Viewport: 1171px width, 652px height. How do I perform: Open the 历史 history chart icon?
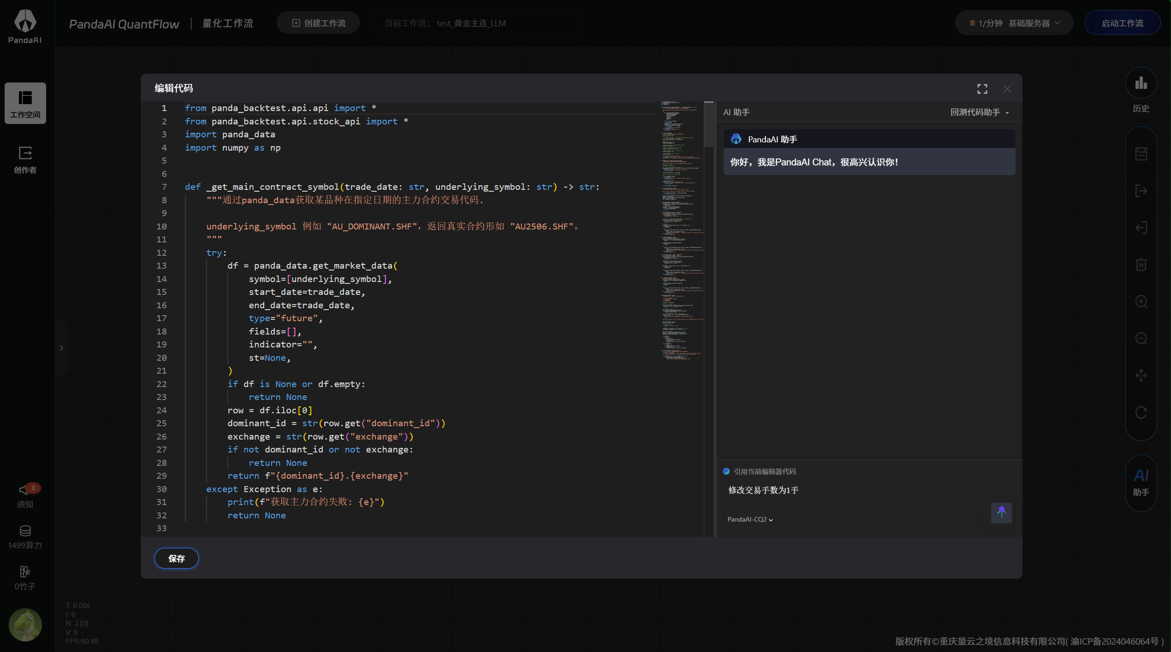[x=1141, y=83]
